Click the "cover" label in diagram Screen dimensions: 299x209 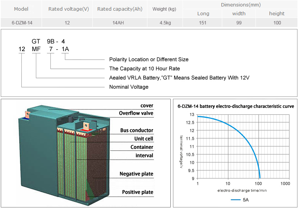coord(147,106)
